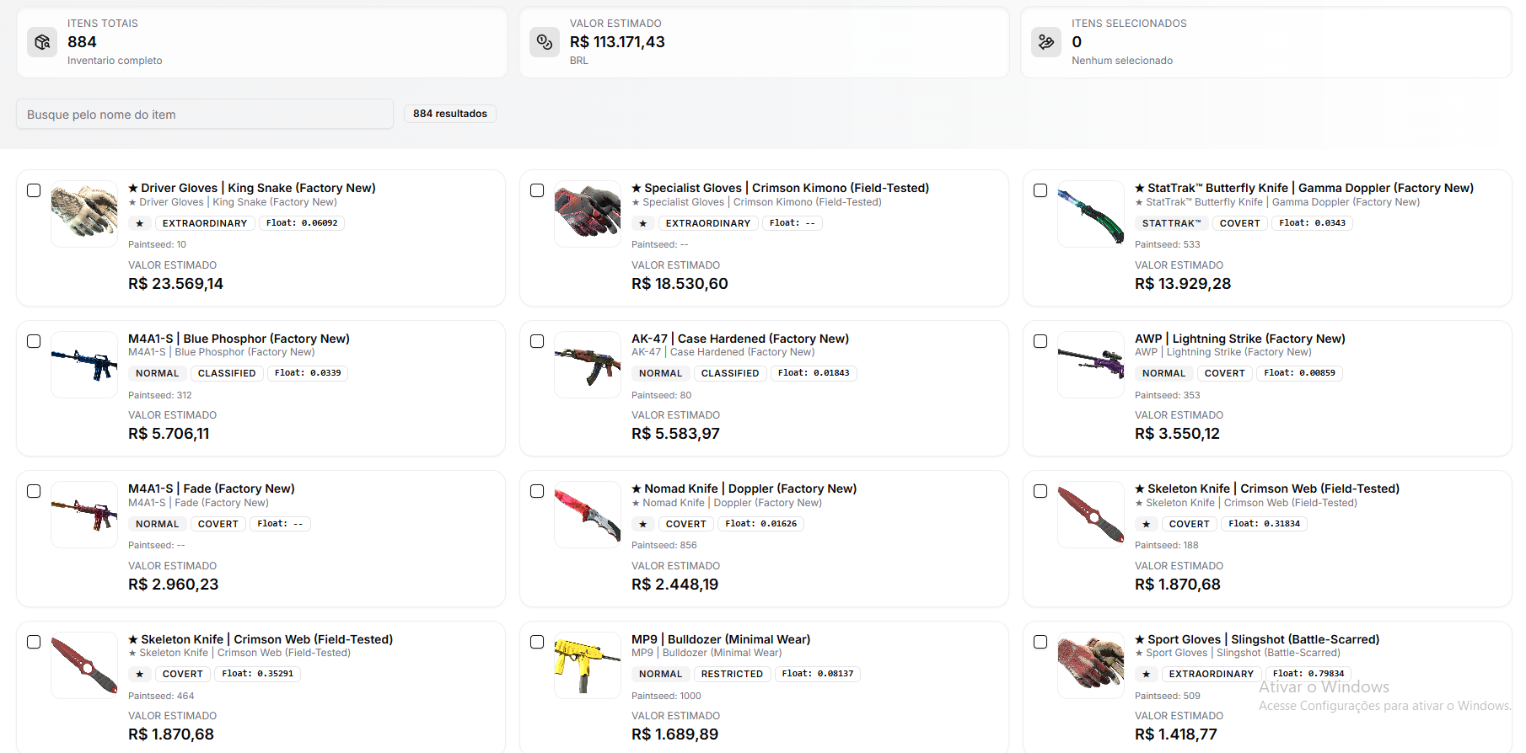This screenshot has height=753, width=1526.
Task: Click the inventory box icon near ITENS TOTAIS
Action: point(42,42)
